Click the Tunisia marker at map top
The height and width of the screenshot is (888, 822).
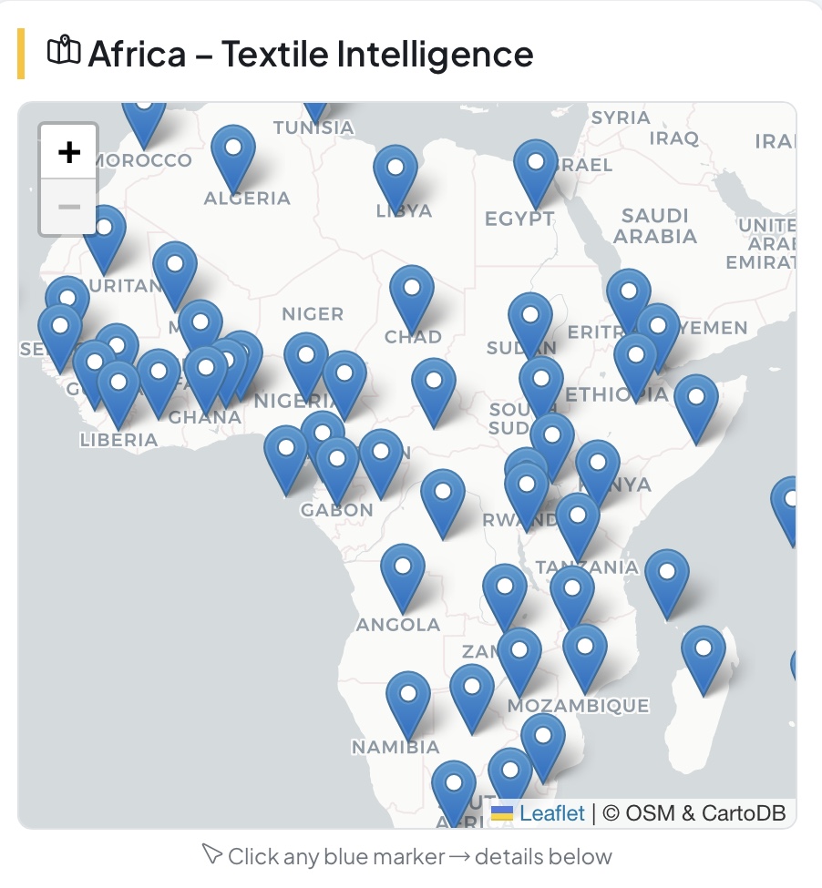[x=315, y=107]
